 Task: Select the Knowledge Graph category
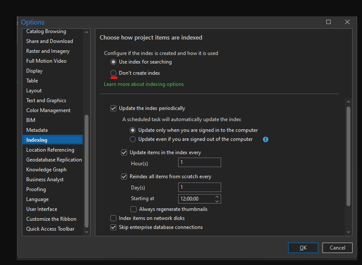[46, 169]
